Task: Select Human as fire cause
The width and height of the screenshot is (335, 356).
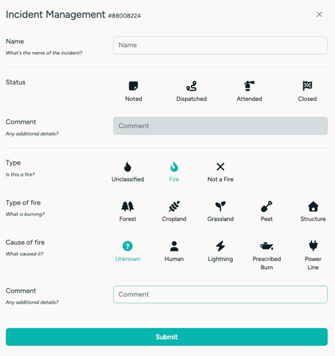Action: point(174,252)
